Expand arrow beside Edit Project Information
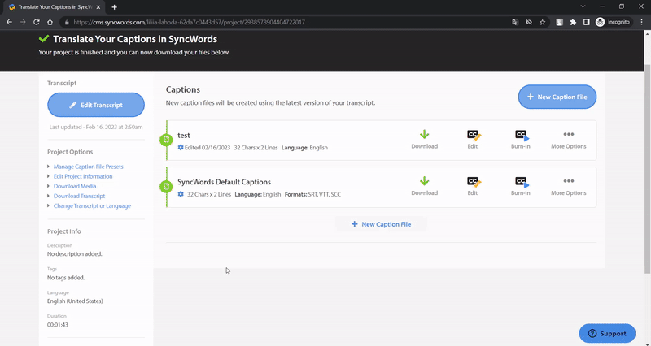Viewport: 651px width, 346px height. point(49,176)
